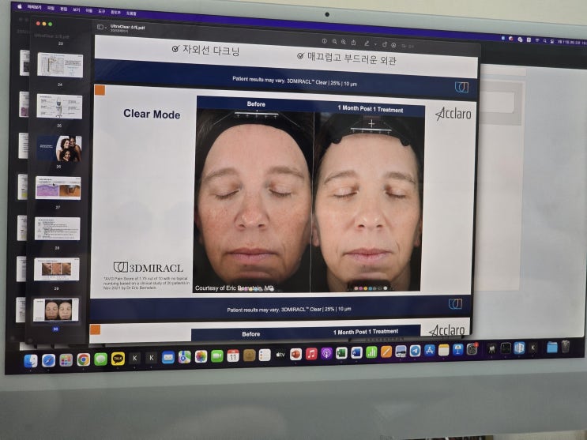Open the Trash in the Dock
The width and height of the screenshot is (587, 440).
(x=566, y=347)
